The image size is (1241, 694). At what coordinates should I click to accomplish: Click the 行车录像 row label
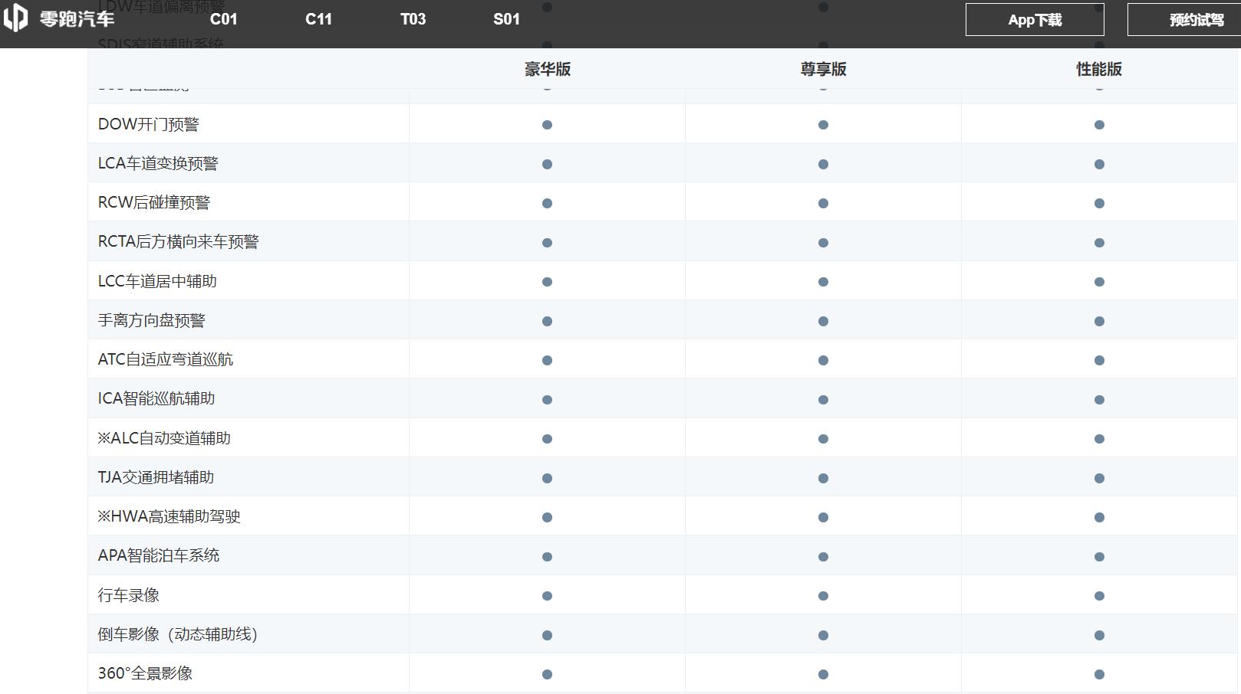[129, 595]
